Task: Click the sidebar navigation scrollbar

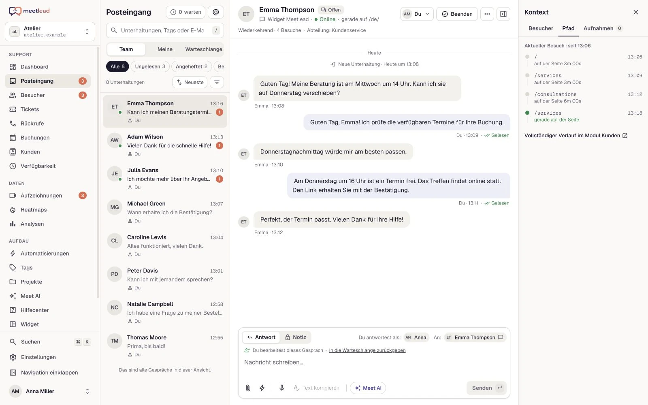Action: (x=98, y=172)
